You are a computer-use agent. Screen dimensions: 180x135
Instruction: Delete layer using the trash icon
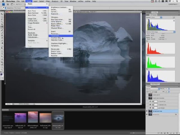pyautogui.click(x=177, y=133)
